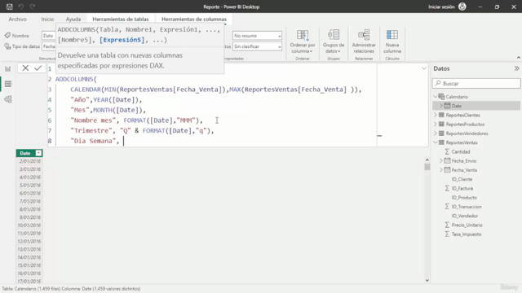Click the Calendario table icon

[441, 97]
